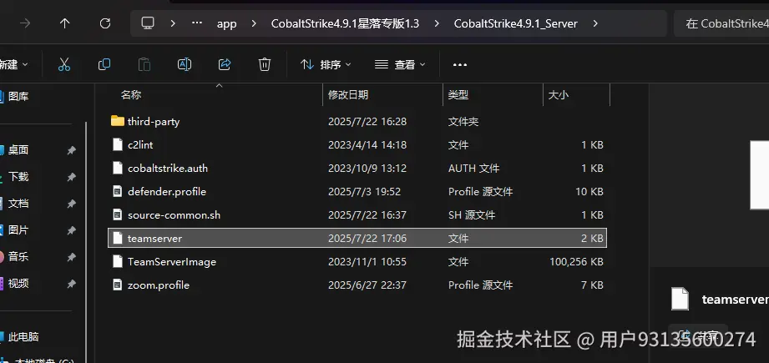Click the Share icon in toolbar

coord(225,64)
